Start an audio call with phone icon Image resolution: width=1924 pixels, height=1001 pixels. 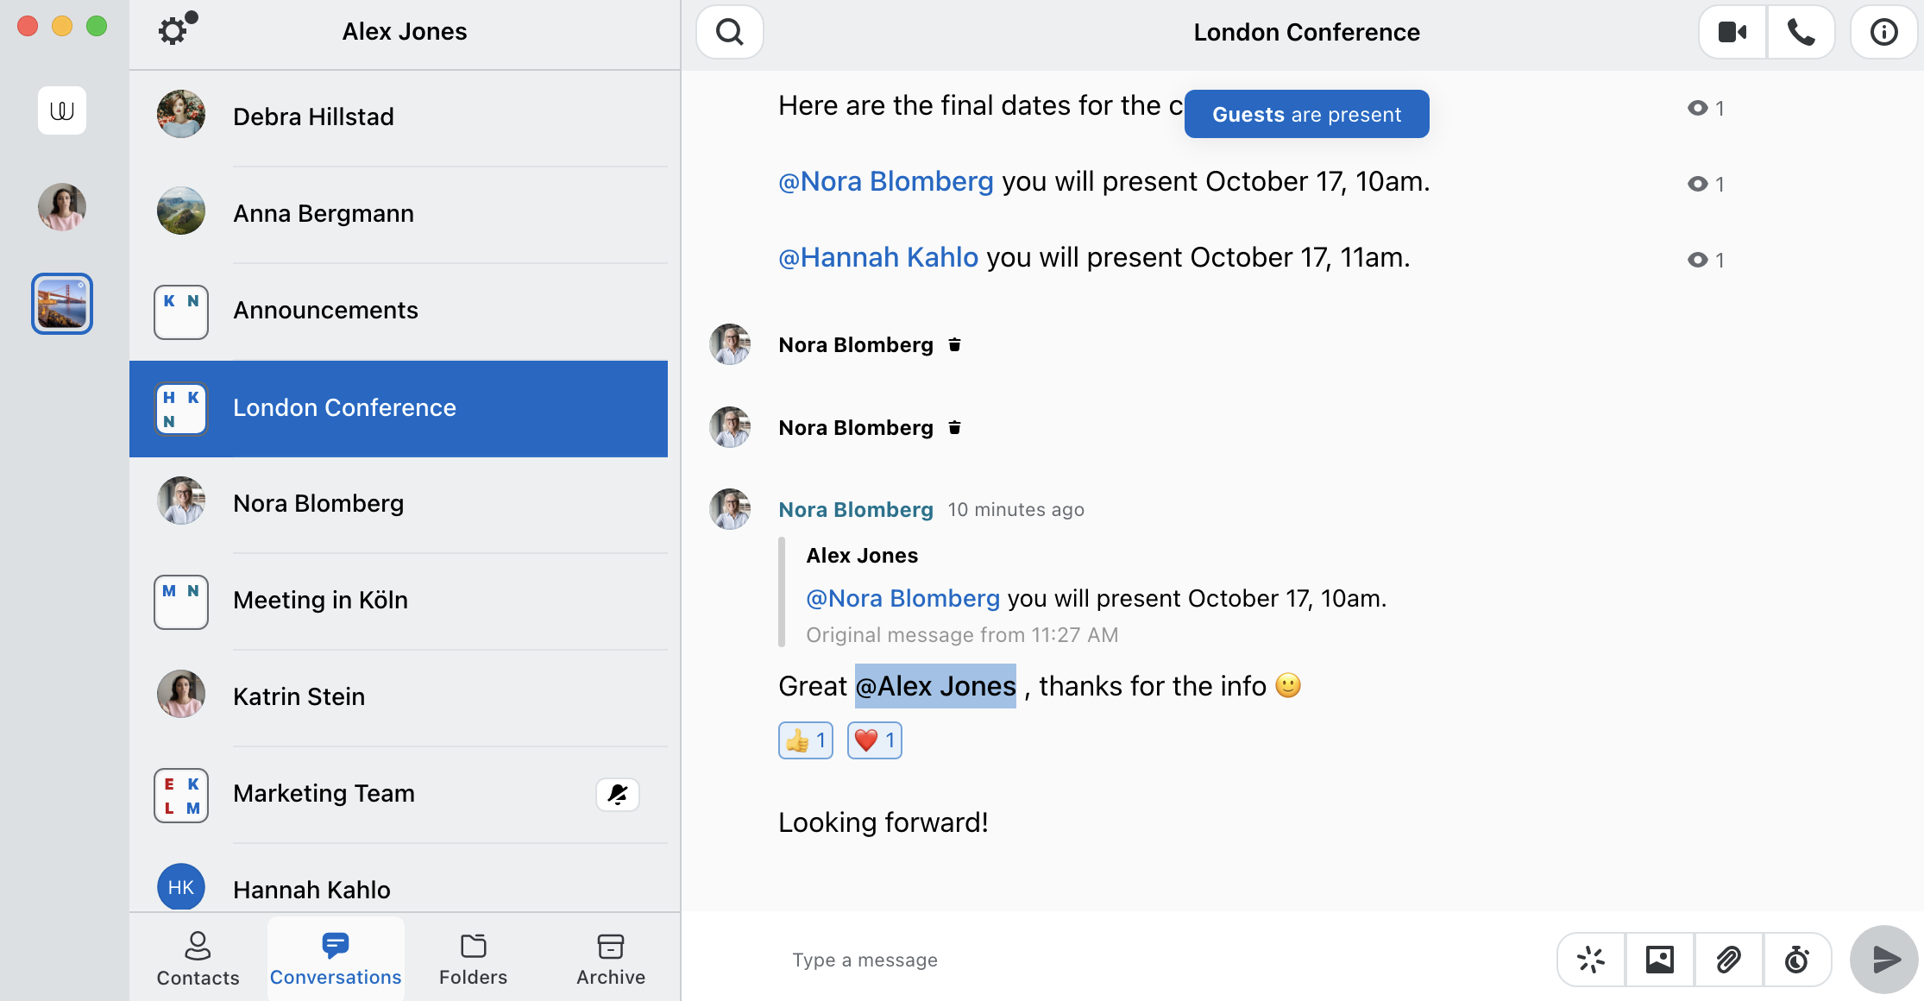(x=1801, y=33)
